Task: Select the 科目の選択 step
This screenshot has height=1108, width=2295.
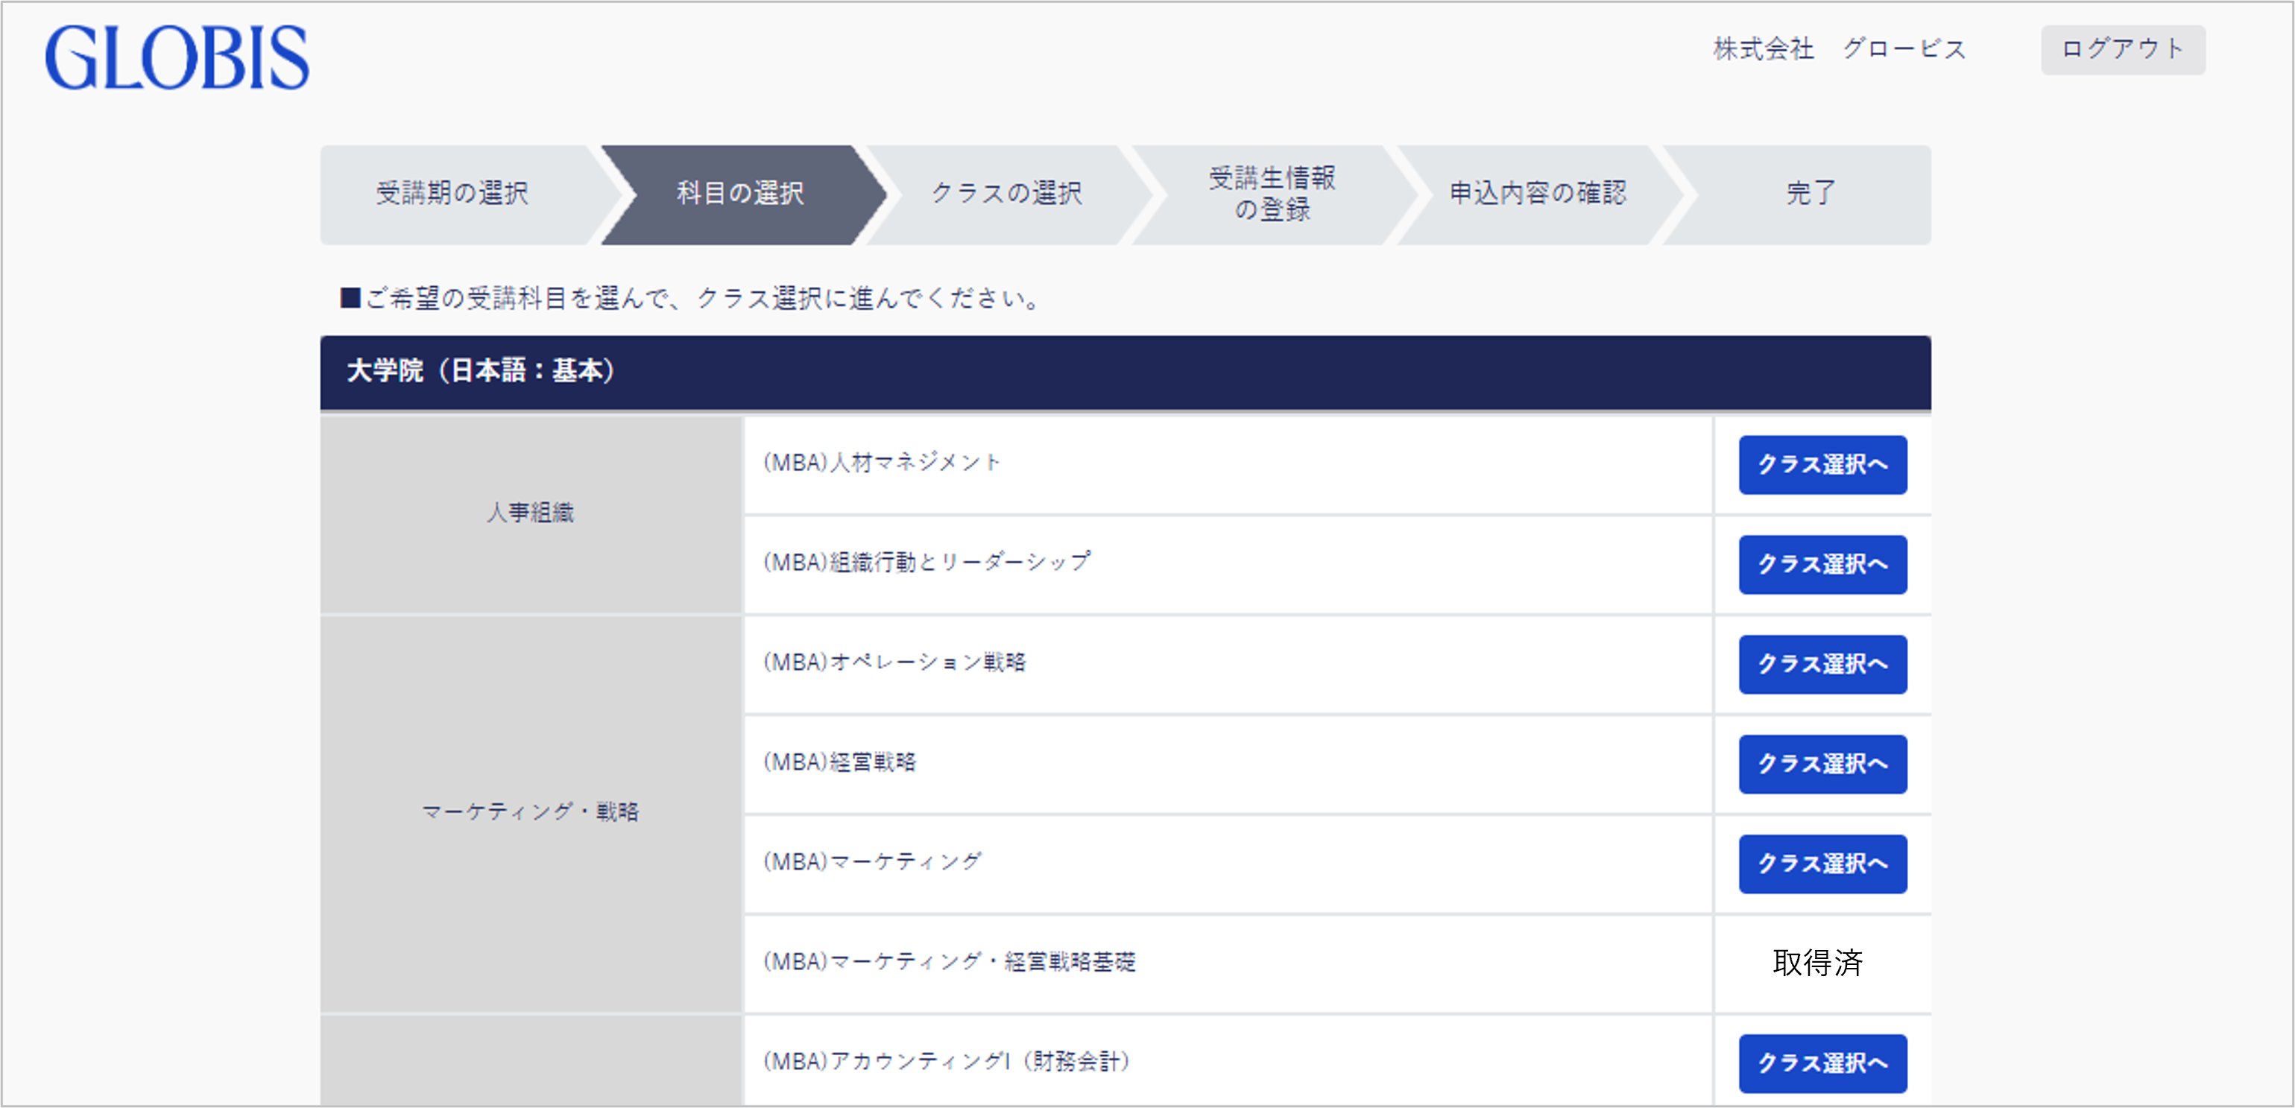Action: pyautogui.click(x=736, y=194)
